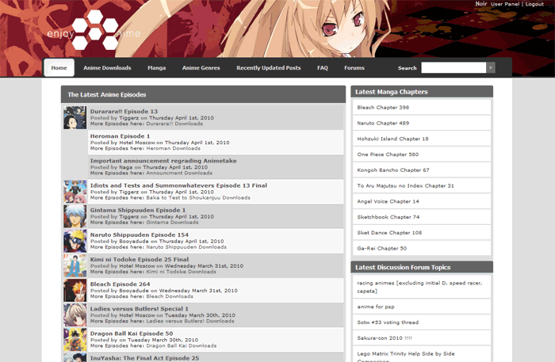
Task: Open Naruto Shippuuden Episode 154 post
Action: coord(139,234)
